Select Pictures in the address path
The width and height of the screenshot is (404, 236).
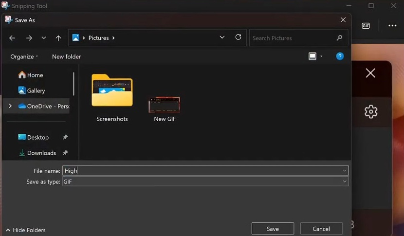pos(98,38)
